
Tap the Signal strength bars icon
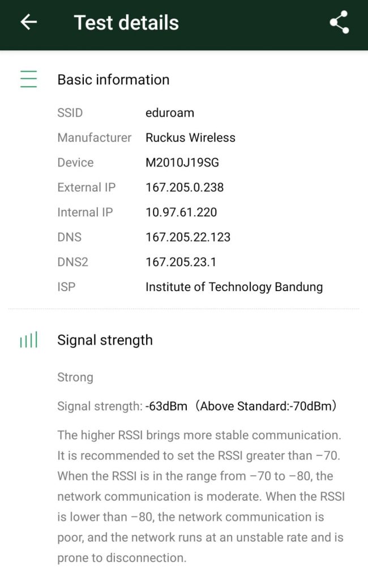click(28, 340)
